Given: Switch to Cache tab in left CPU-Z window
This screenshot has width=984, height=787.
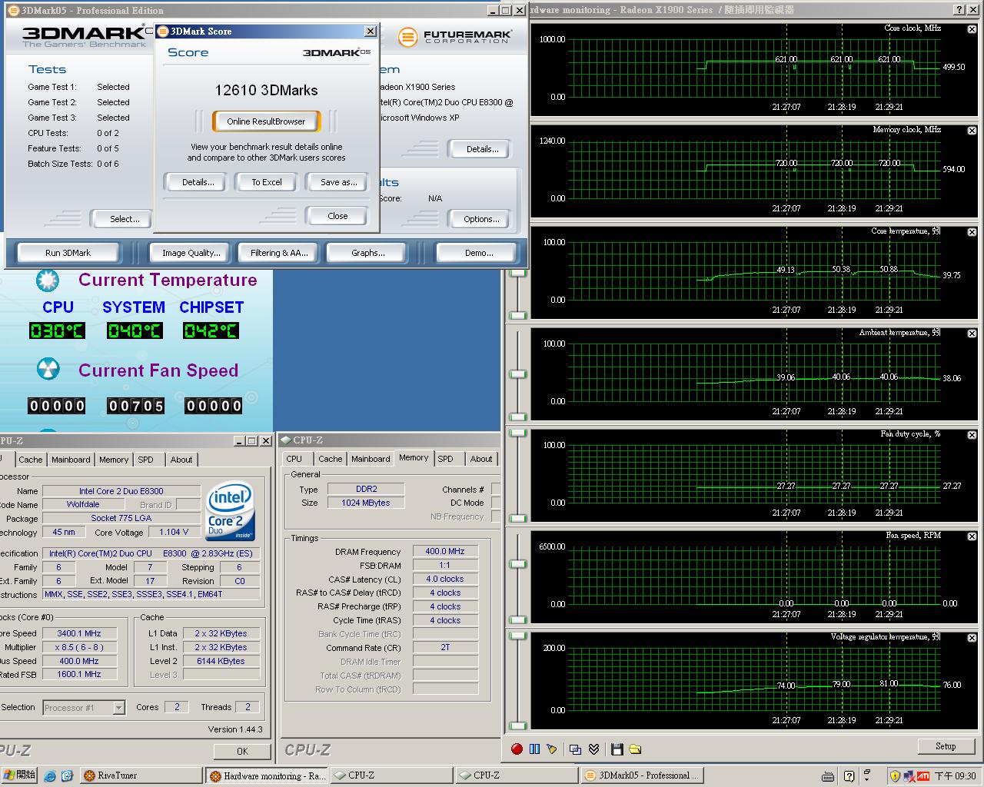Looking at the screenshot, I should (31, 460).
